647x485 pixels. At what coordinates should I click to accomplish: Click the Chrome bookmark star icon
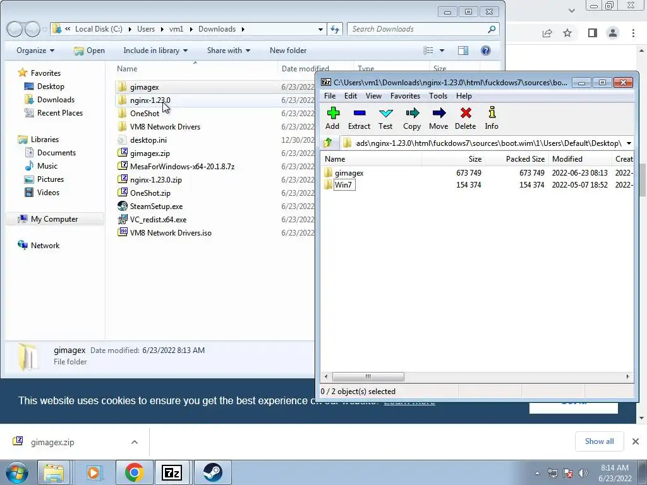point(567,33)
